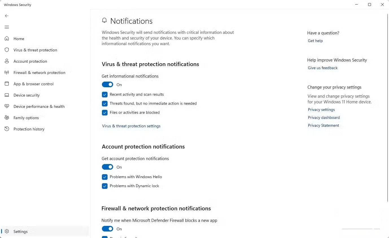
Task: Toggle Defender Firewall blocks notification switch
Action: pos(108,229)
